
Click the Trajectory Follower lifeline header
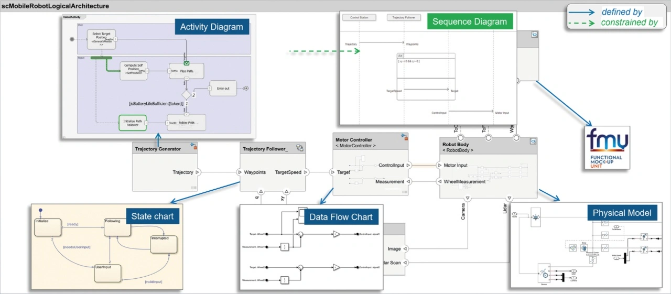pyautogui.click(x=404, y=17)
